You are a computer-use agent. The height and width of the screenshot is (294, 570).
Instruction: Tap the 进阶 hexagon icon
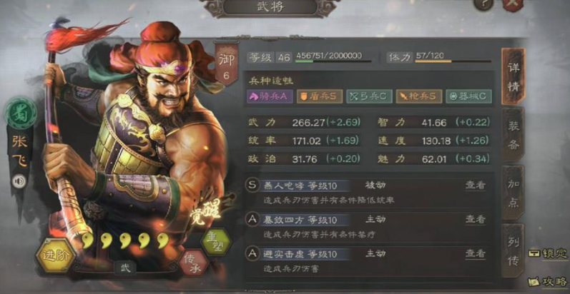coord(56,255)
